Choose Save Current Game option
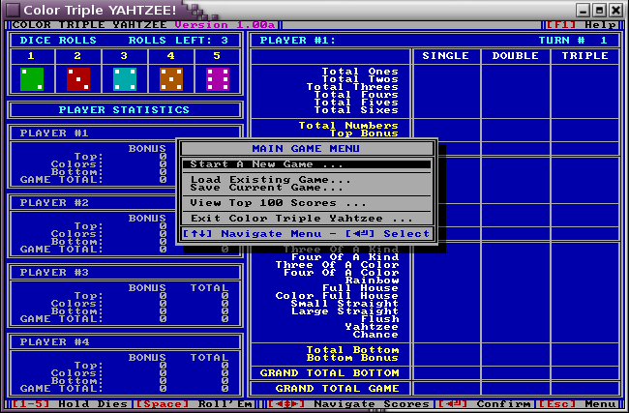The height and width of the screenshot is (413, 629). 267,188
